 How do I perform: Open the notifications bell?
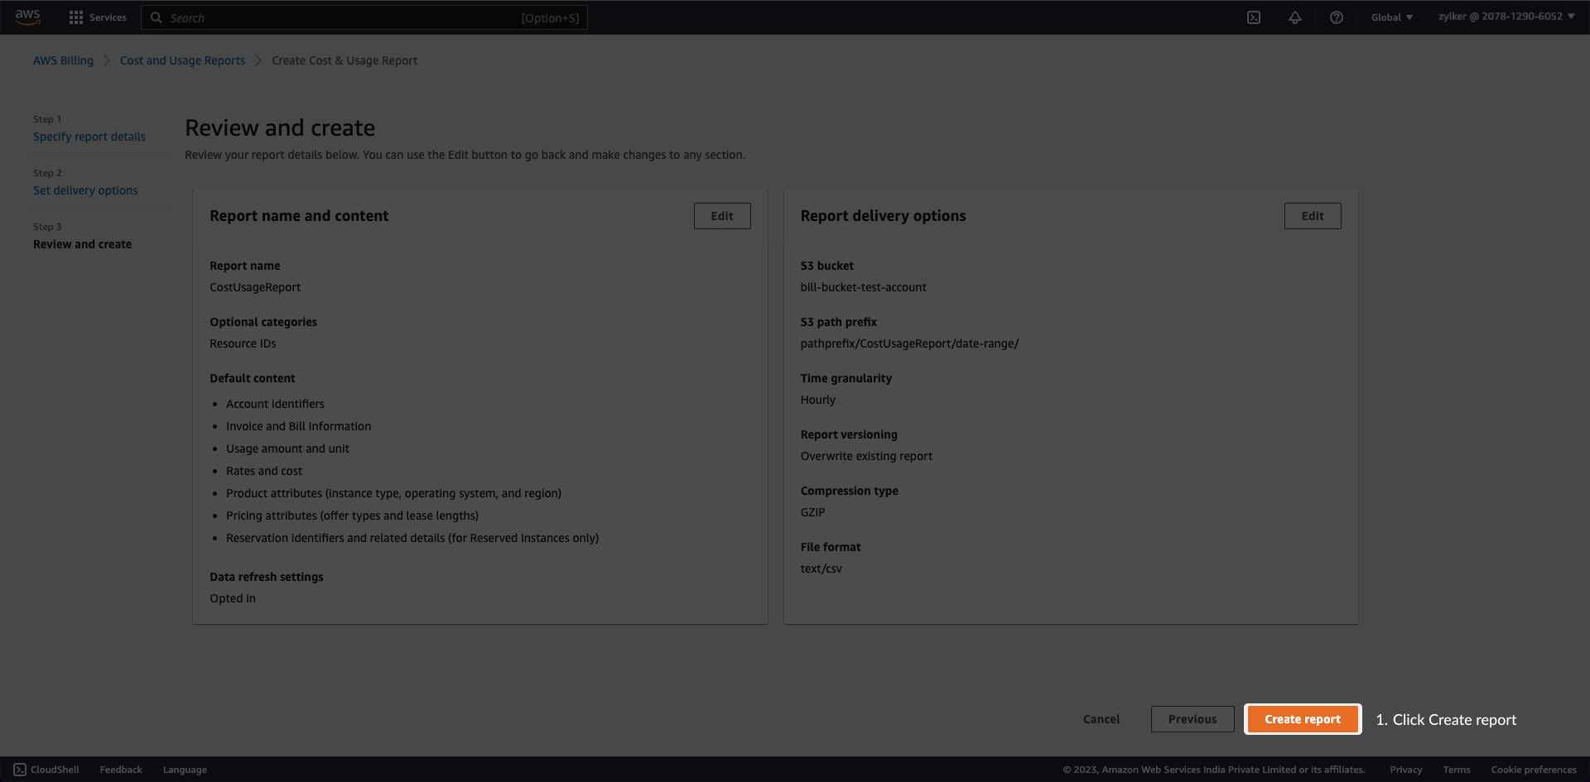1295,17
